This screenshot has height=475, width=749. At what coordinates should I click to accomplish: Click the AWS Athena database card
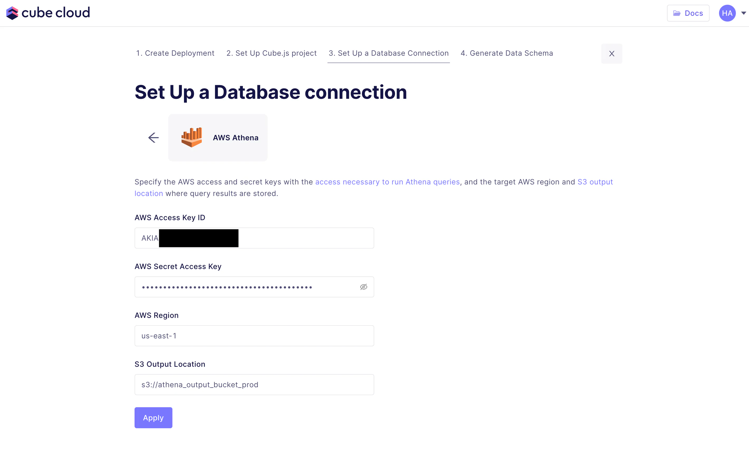[x=235, y=137]
